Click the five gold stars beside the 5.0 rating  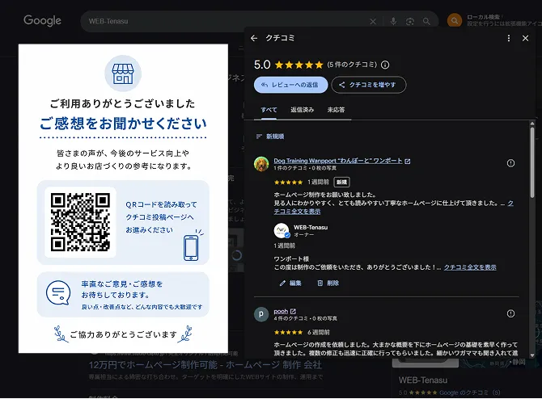click(x=299, y=65)
